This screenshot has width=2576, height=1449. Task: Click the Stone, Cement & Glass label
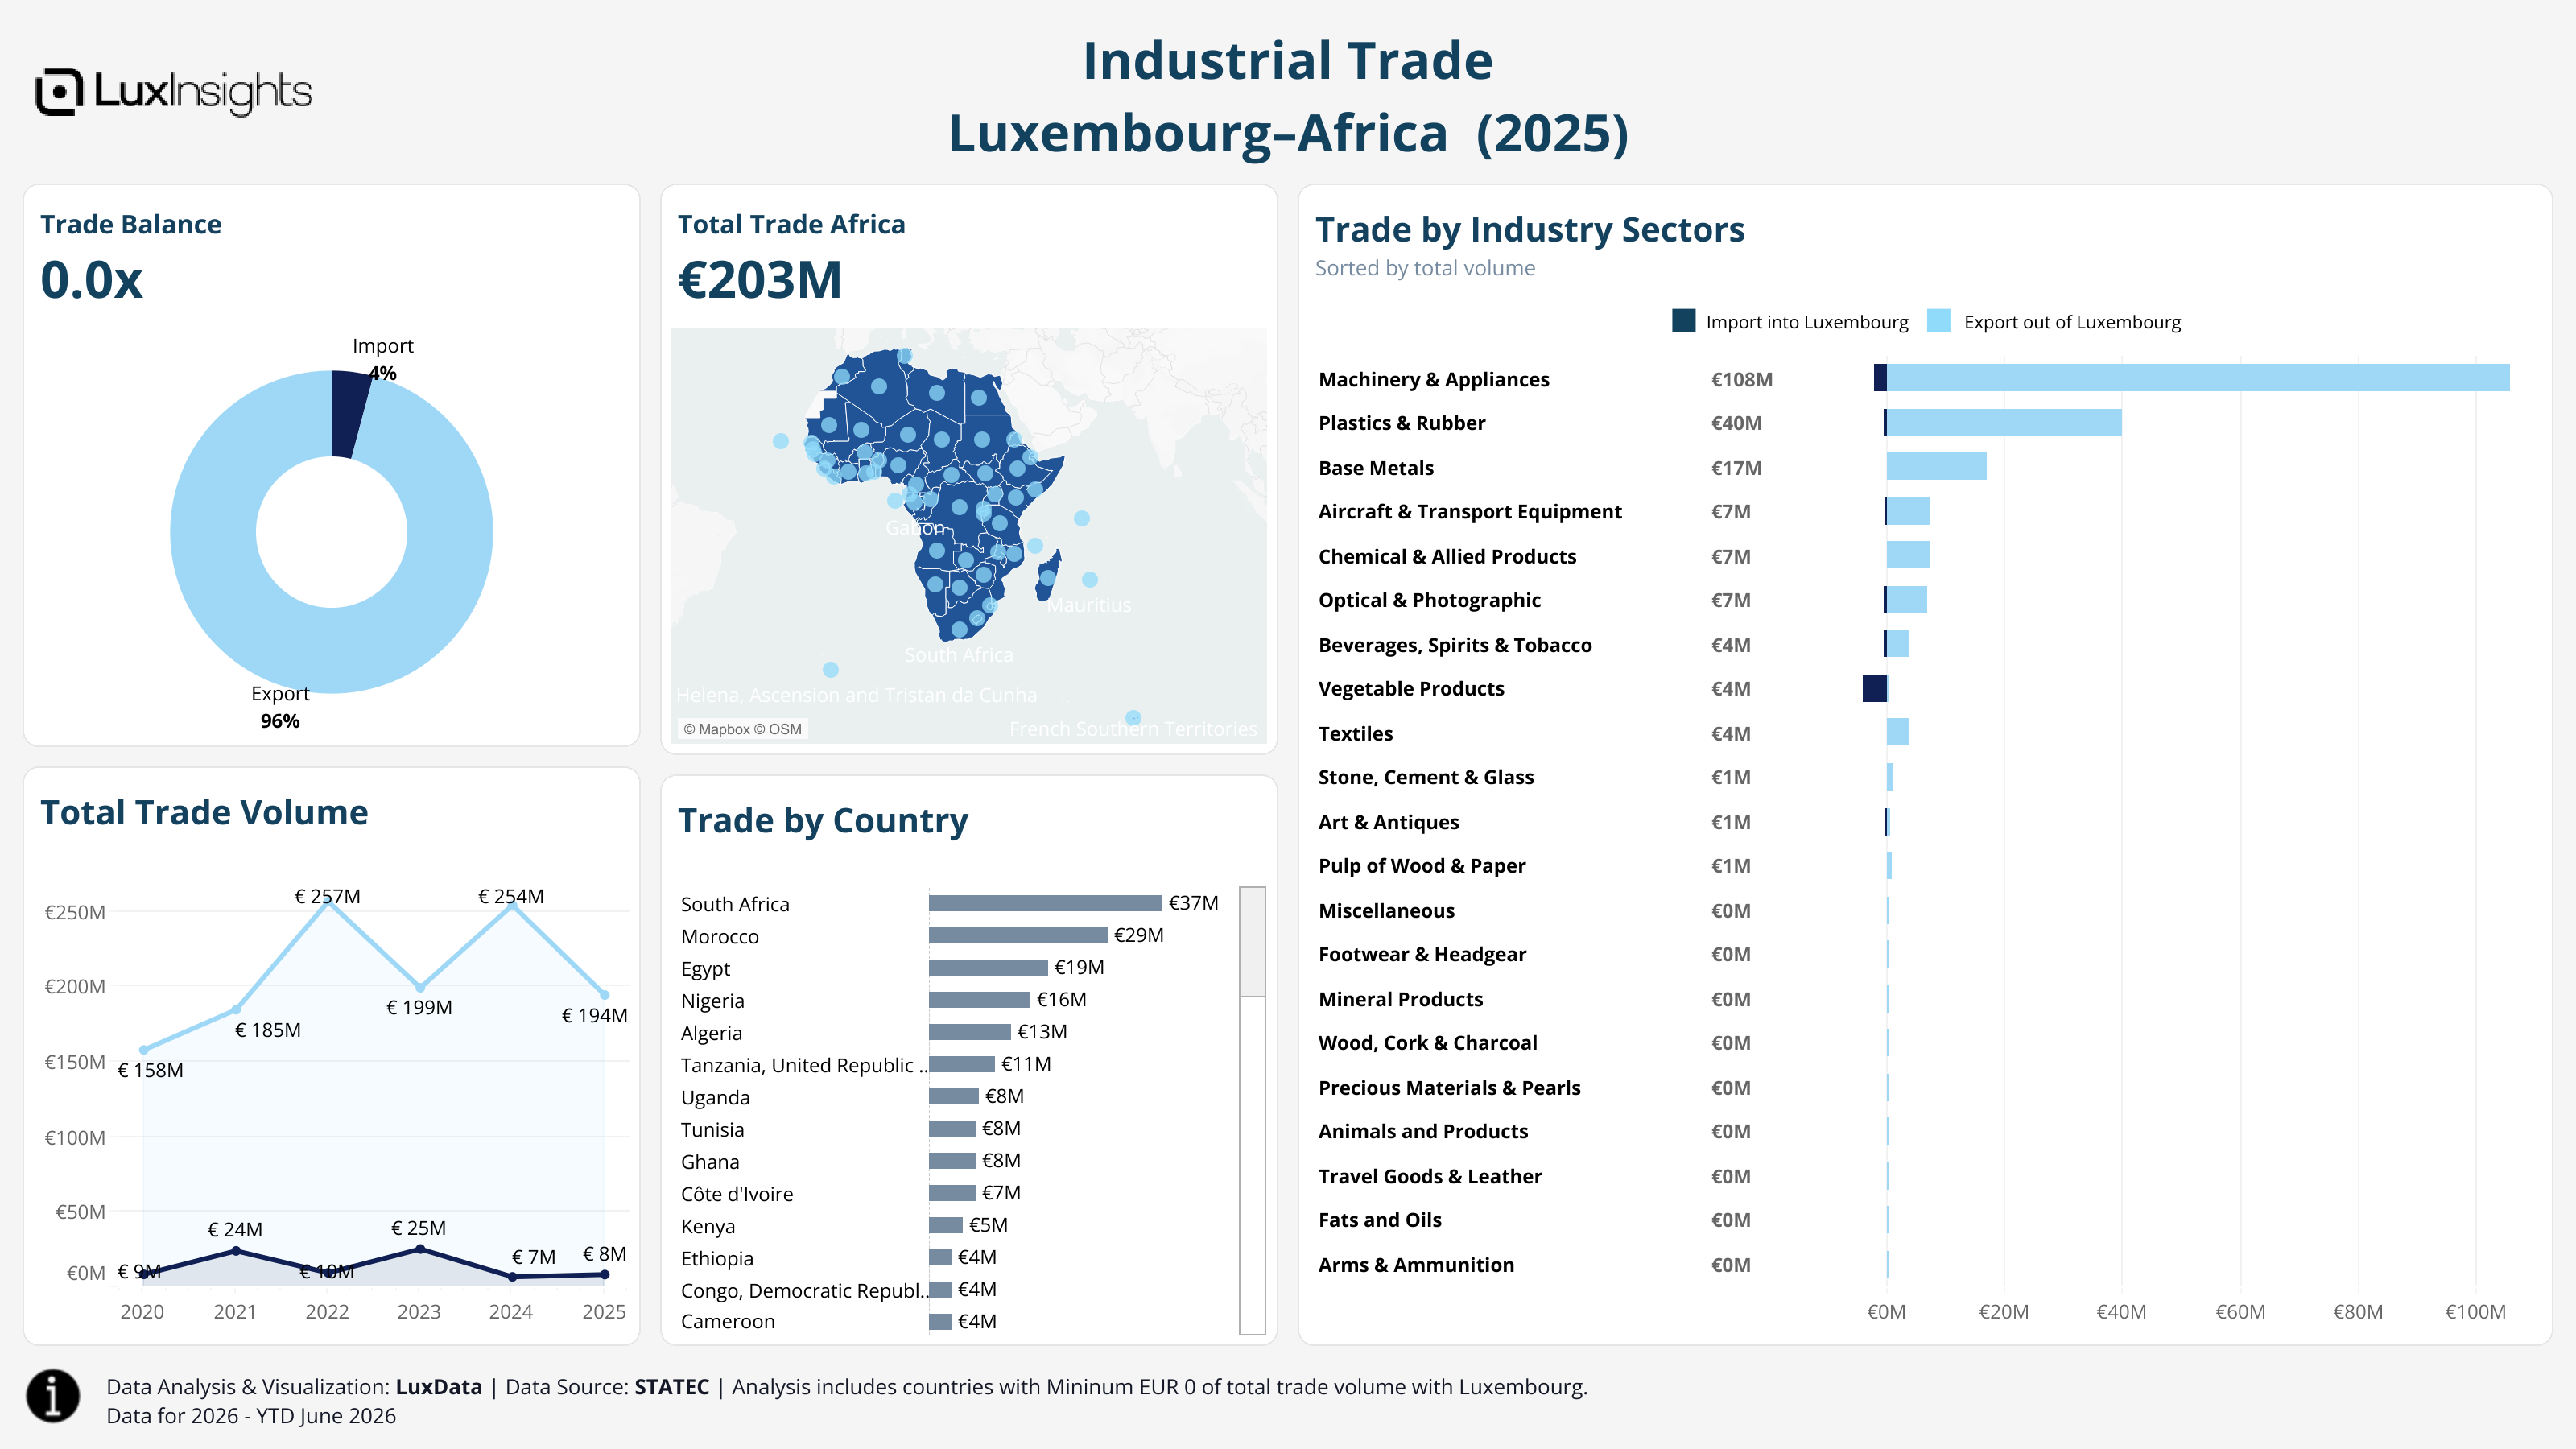click(x=1426, y=777)
